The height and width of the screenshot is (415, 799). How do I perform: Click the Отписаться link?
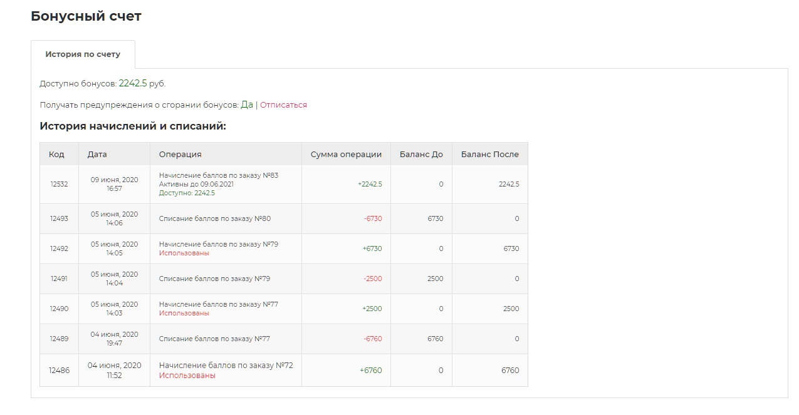point(283,105)
